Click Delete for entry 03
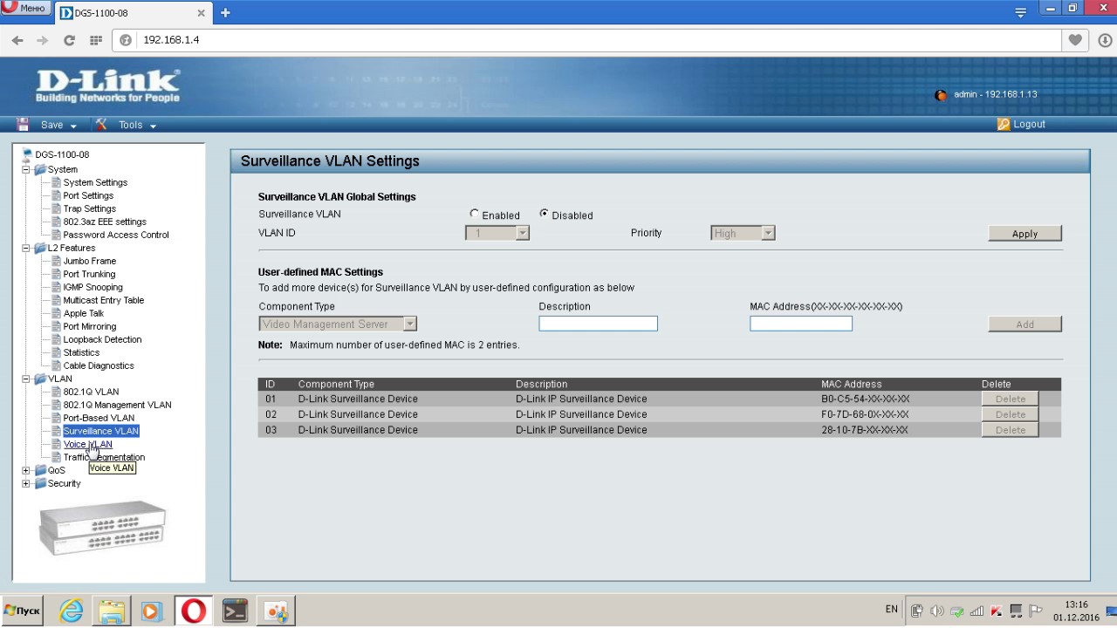 point(1010,430)
